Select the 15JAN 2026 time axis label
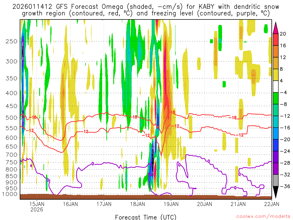The height and width of the screenshot is (220, 293). click(x=37, y=207)
